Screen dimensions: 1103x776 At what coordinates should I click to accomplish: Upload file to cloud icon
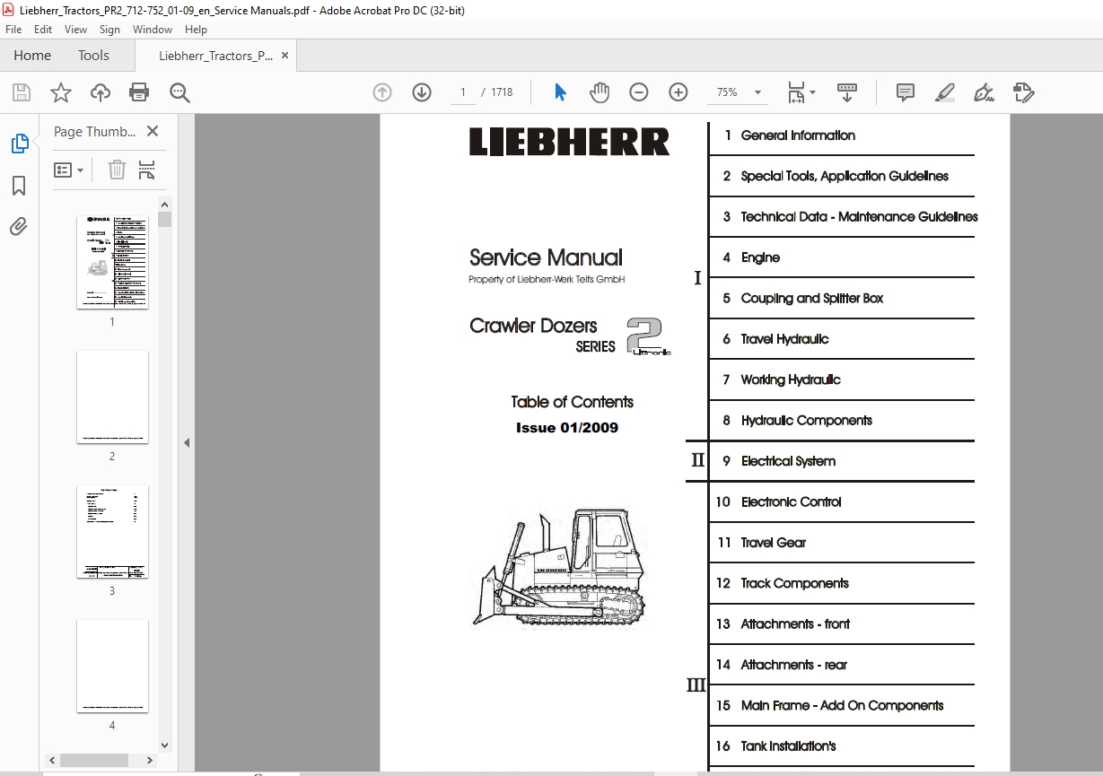coord(101,92)
